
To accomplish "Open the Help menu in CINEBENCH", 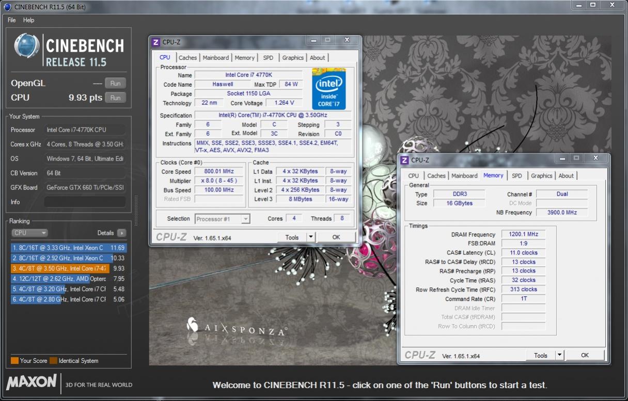I will click(x=29, y=20).
